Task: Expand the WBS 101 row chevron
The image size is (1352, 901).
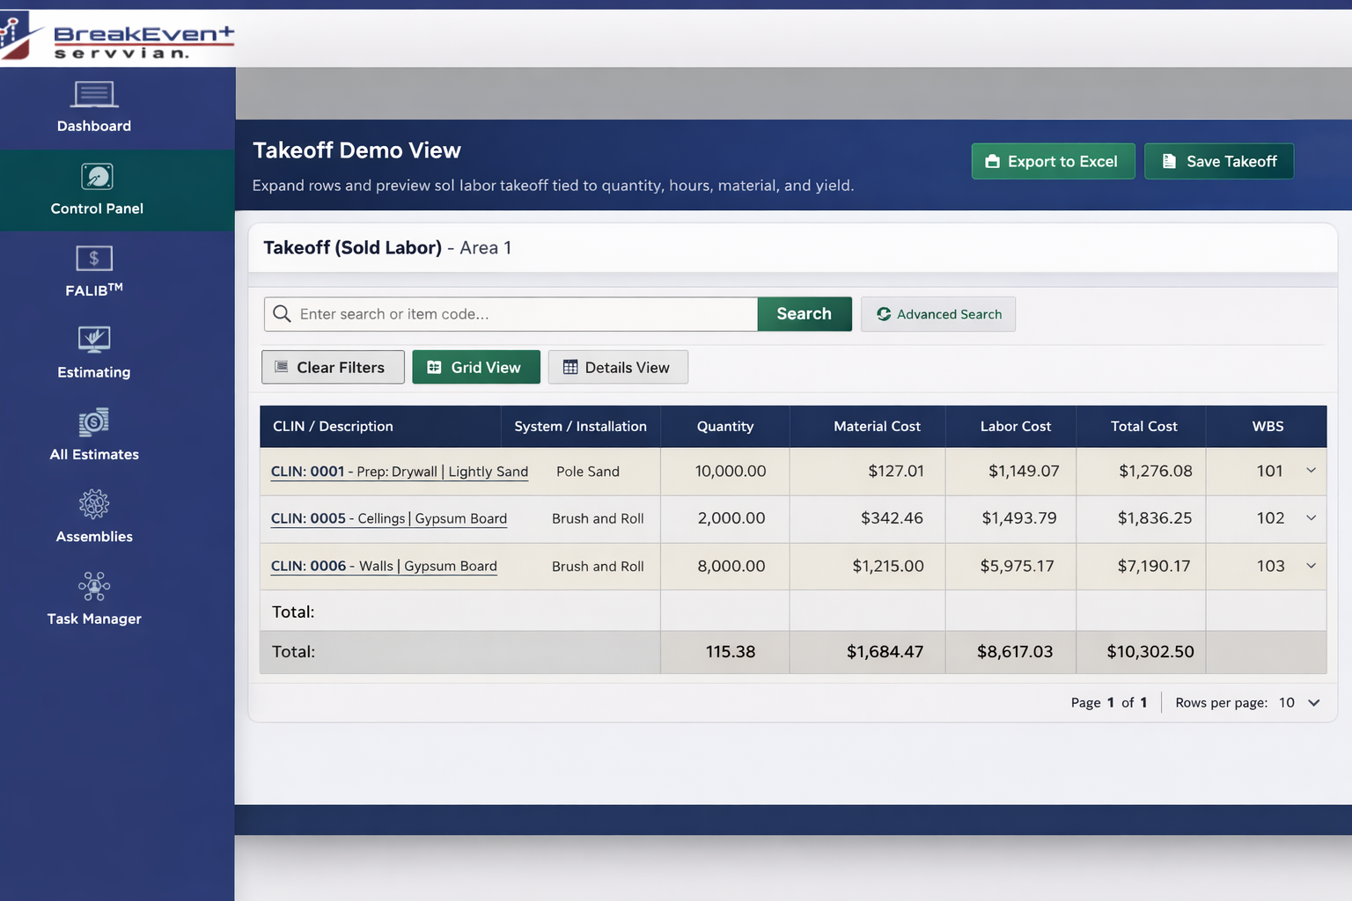Action: coord(1311,471)
